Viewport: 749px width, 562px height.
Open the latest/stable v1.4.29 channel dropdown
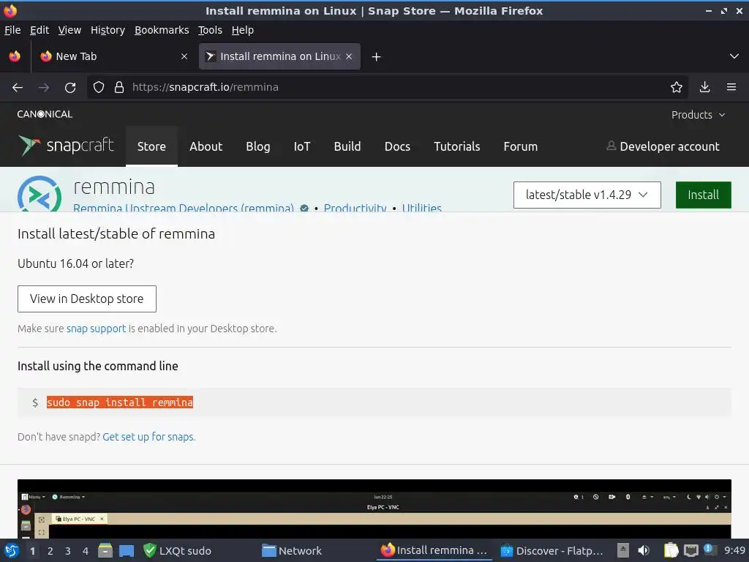click(587, 195)
